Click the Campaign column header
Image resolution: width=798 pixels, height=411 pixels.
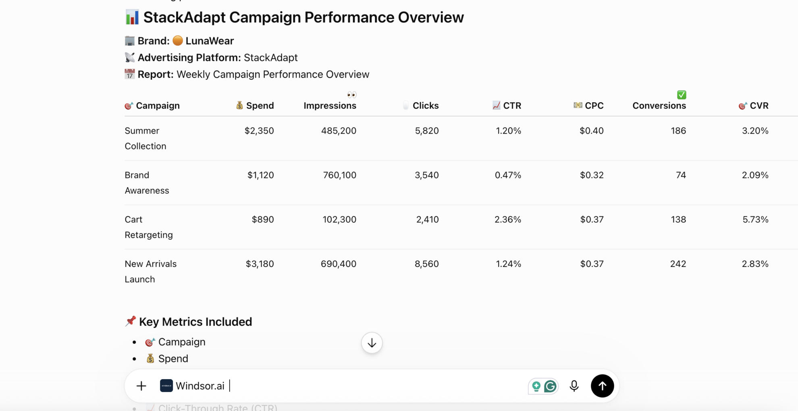[158, 105]
